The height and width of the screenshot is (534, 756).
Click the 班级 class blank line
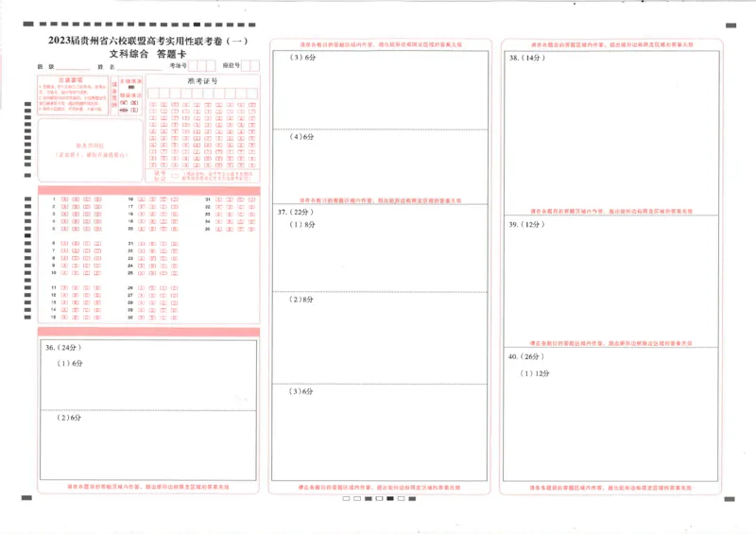[x=72, y=67]
